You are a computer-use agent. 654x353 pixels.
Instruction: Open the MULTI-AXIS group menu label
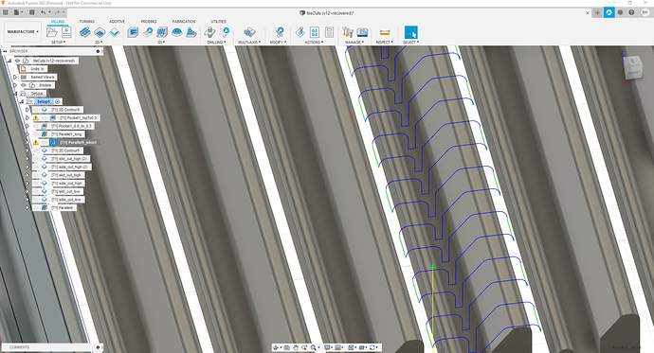(x=249, y=42)
